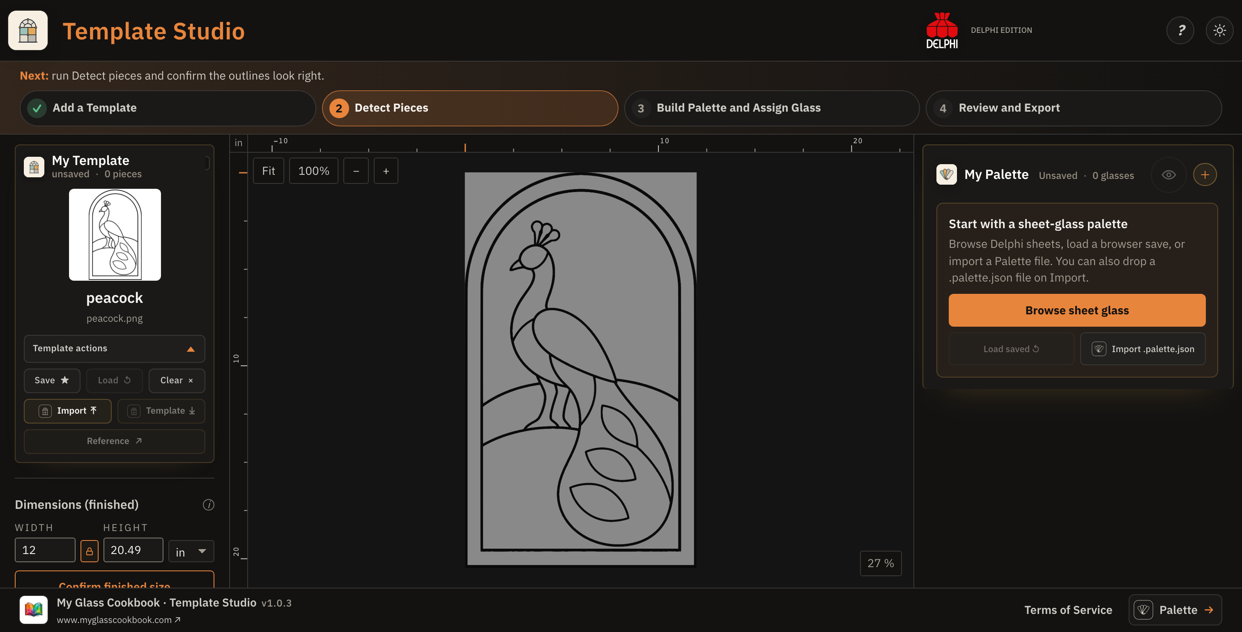Click the 27 % zoom indicator
Viewport: 1242px width, 632px height.
pyautogui.click(x=881, y=563)
